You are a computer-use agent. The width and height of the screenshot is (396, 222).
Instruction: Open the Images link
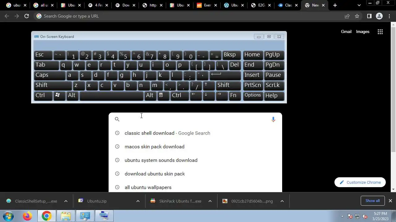[363, 31]
